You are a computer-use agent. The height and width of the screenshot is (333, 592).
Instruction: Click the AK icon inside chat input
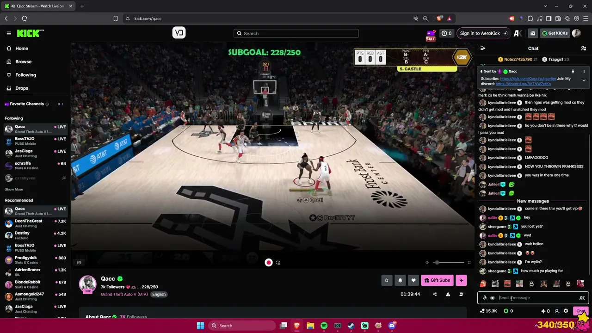(582, 298)
